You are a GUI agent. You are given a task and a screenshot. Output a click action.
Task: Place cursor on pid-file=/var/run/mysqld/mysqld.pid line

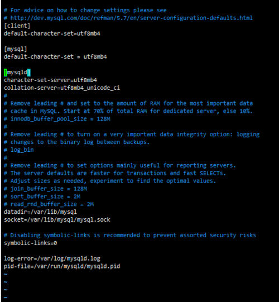[x=62, y=266]
